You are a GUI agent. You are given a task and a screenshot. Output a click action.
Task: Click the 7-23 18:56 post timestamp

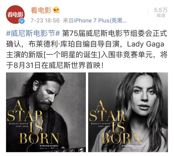45,20
